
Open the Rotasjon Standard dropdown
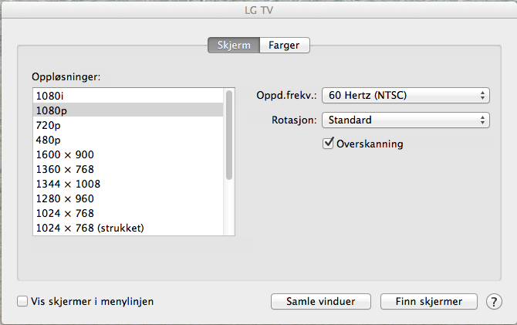click(x=406, y=120)
